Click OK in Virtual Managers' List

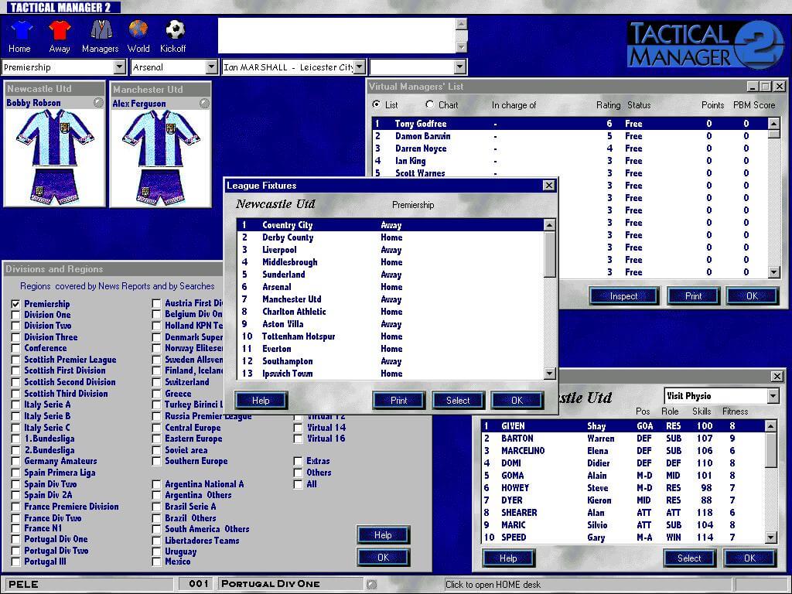pos(752,296)
